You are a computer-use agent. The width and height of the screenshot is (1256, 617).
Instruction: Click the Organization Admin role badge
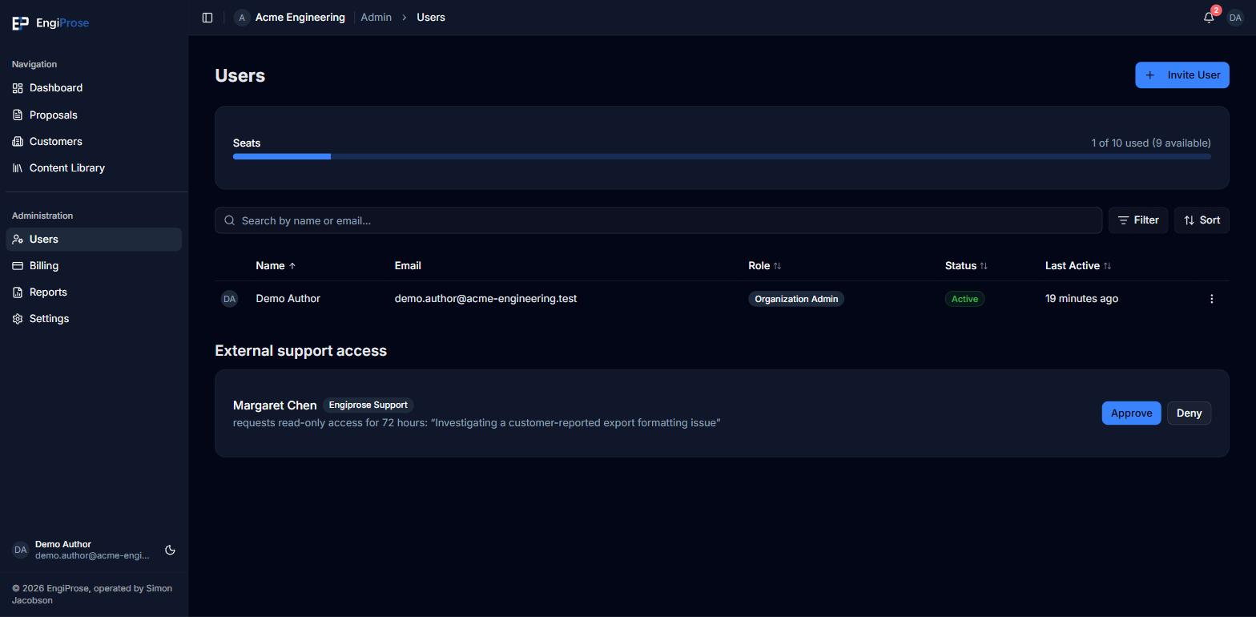(796, 299)
